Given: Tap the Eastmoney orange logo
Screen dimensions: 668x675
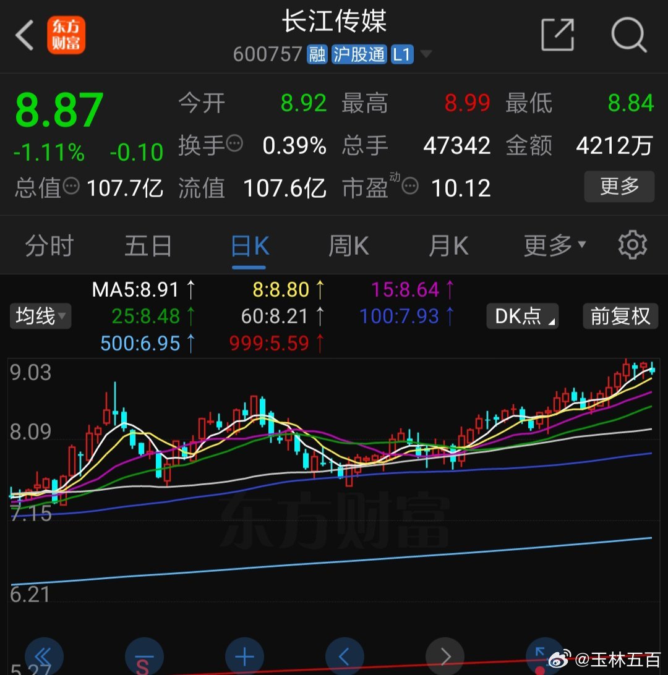Looking at the screenshot, I should [x=66, y=35].
